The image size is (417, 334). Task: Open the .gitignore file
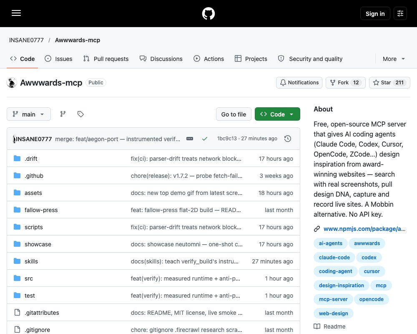coord(37,330)
